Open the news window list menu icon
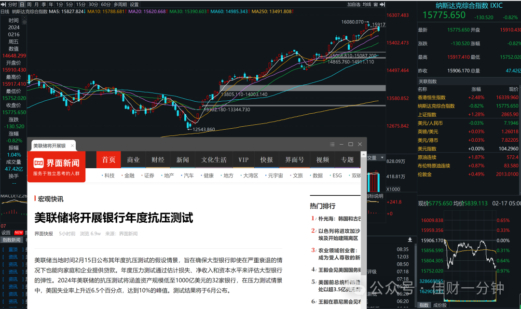 coord(332,144)
